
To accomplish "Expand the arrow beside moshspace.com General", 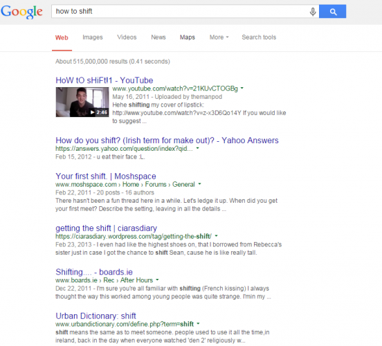I will [x=199, y=184].
